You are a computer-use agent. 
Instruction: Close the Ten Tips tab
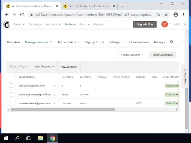tap(114, 6)
